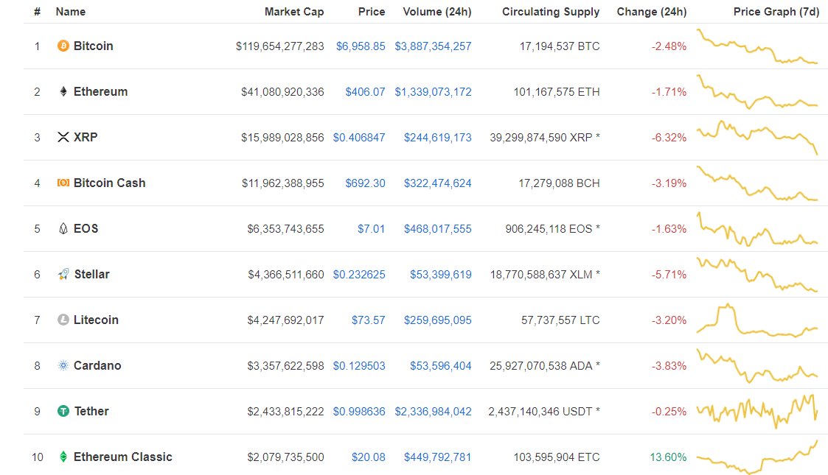Click the Stellar rocket logo icon

tap(63, 274)
